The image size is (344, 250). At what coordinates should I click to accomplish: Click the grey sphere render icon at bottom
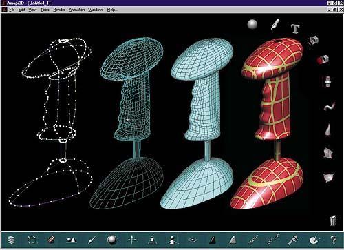[x=111, y=240]
